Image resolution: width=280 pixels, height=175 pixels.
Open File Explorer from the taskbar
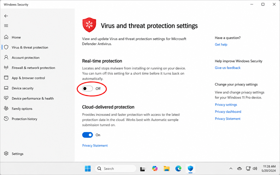167,168
